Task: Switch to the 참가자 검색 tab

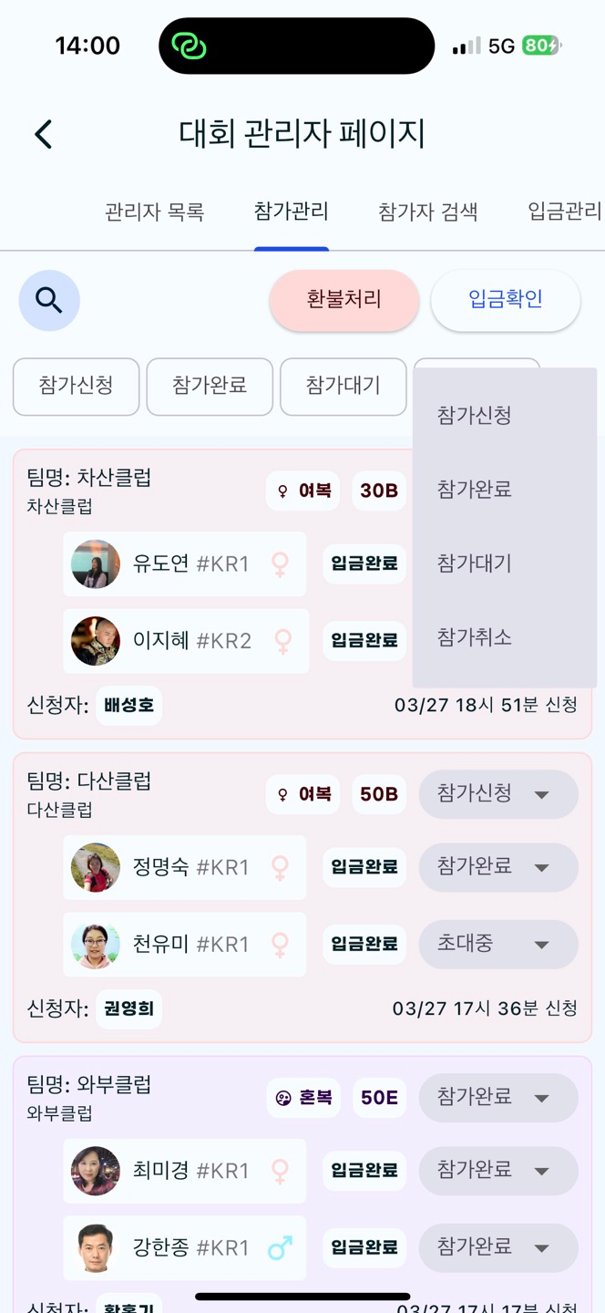Action: tap(428, 212)
